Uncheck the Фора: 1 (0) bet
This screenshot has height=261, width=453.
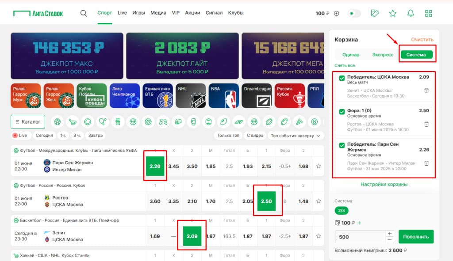coord(342,112)
